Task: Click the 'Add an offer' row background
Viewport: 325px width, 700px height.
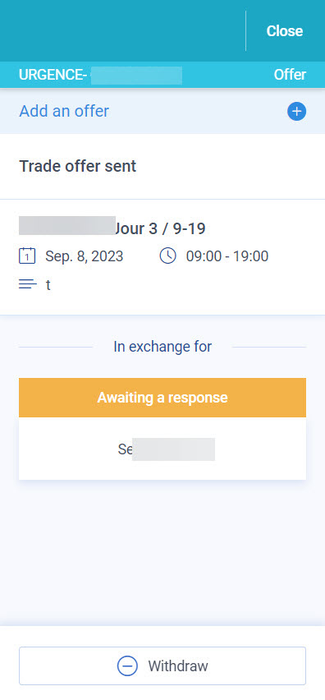Action: click(162, 111)
